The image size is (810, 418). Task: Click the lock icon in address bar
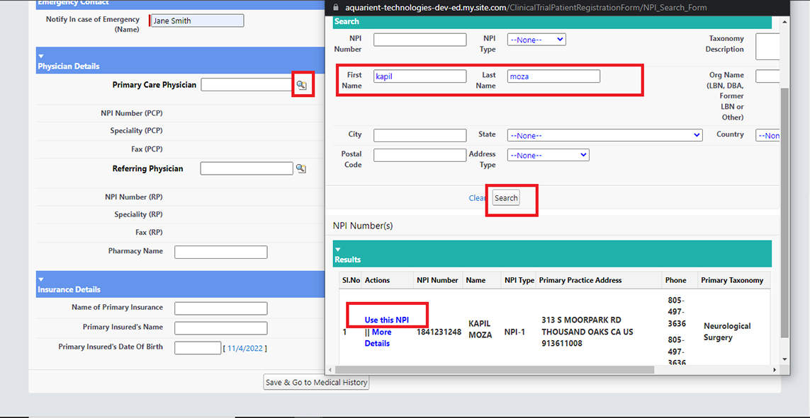coord(337,7)
